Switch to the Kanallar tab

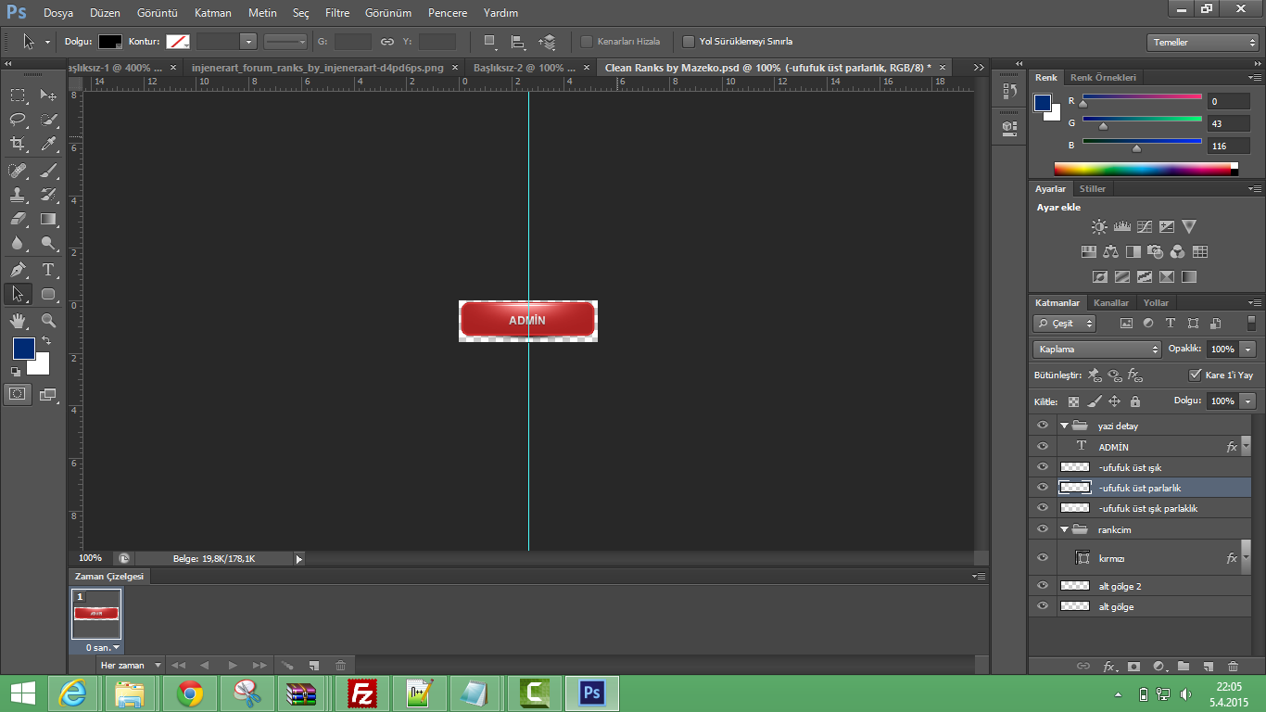[x=1111, y=303]
